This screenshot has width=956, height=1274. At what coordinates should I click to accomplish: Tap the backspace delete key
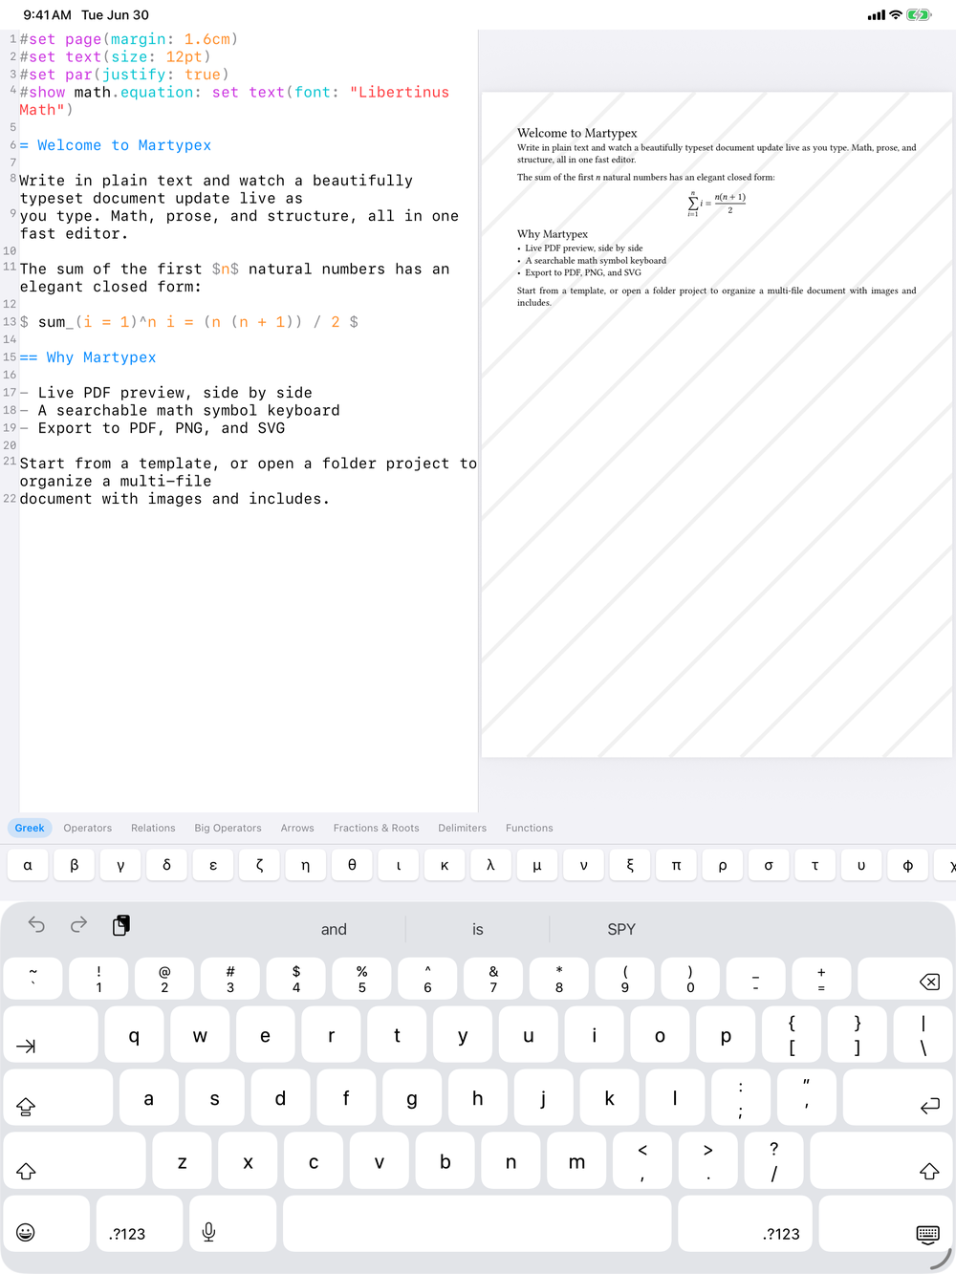[906, 980]
